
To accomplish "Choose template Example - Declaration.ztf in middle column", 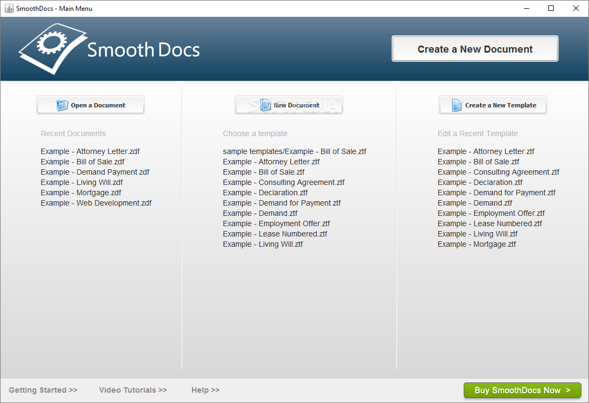I will click(265, 193).
